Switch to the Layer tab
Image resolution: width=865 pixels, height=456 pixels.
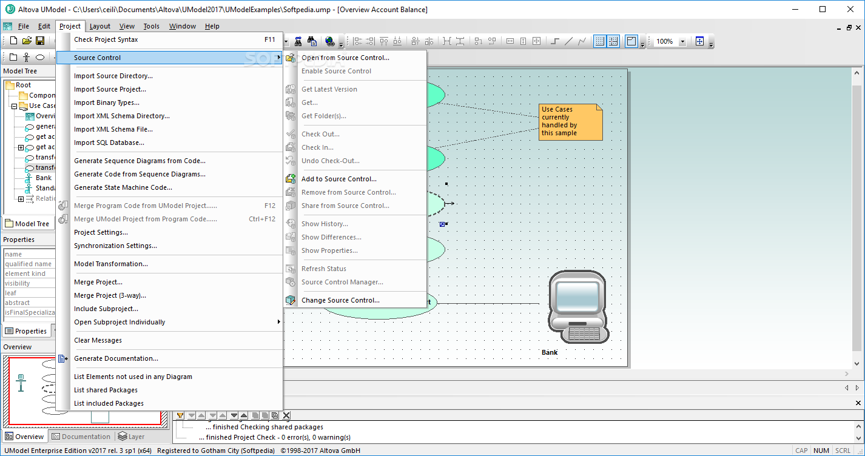pyautogui.click(x=132, y=437)
